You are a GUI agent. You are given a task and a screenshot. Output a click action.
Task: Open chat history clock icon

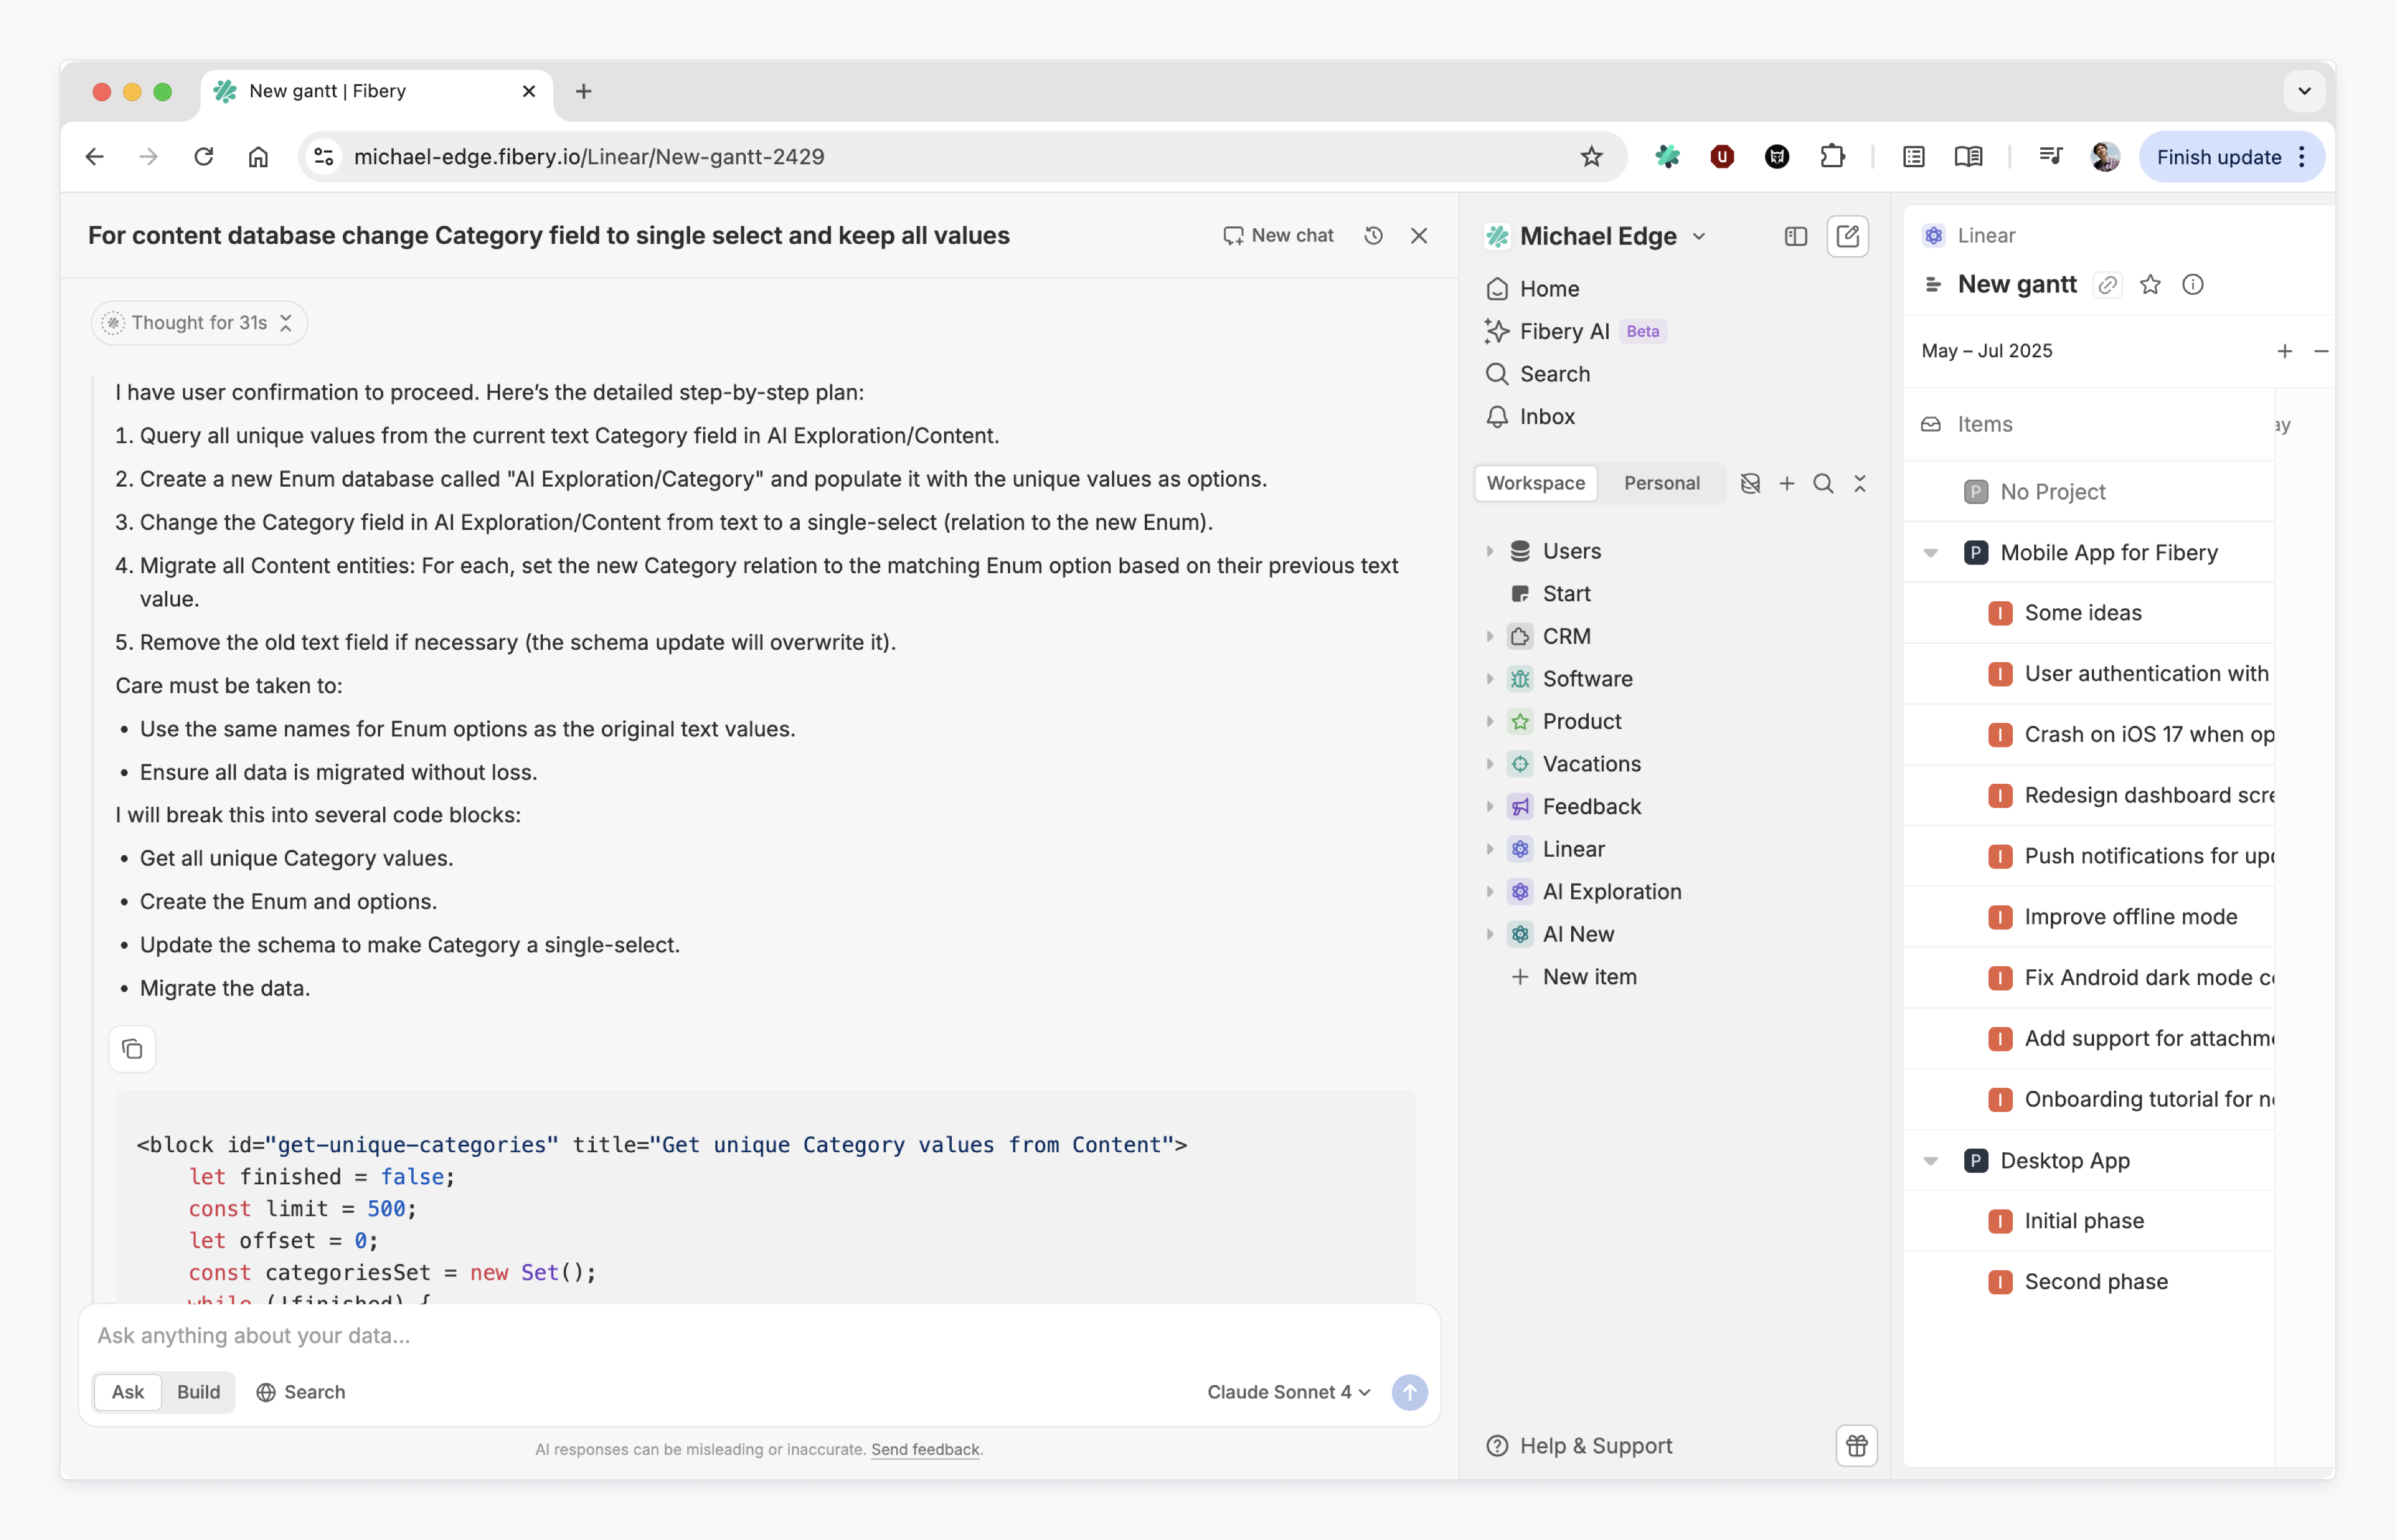1374,235
